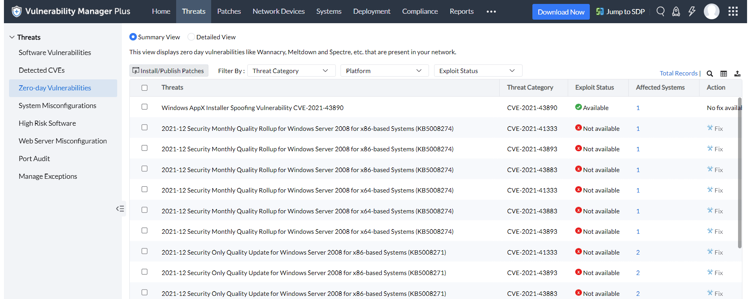
Task: Open the Compliance menu tab
Action: [420, 11]
